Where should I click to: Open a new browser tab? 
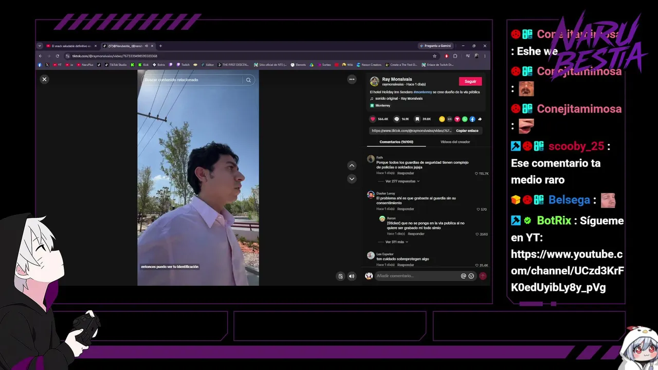tap(160, 46)
